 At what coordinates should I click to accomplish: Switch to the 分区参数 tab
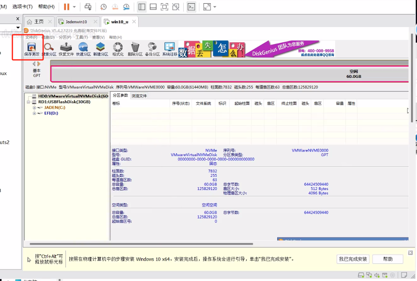pos(120,95)
